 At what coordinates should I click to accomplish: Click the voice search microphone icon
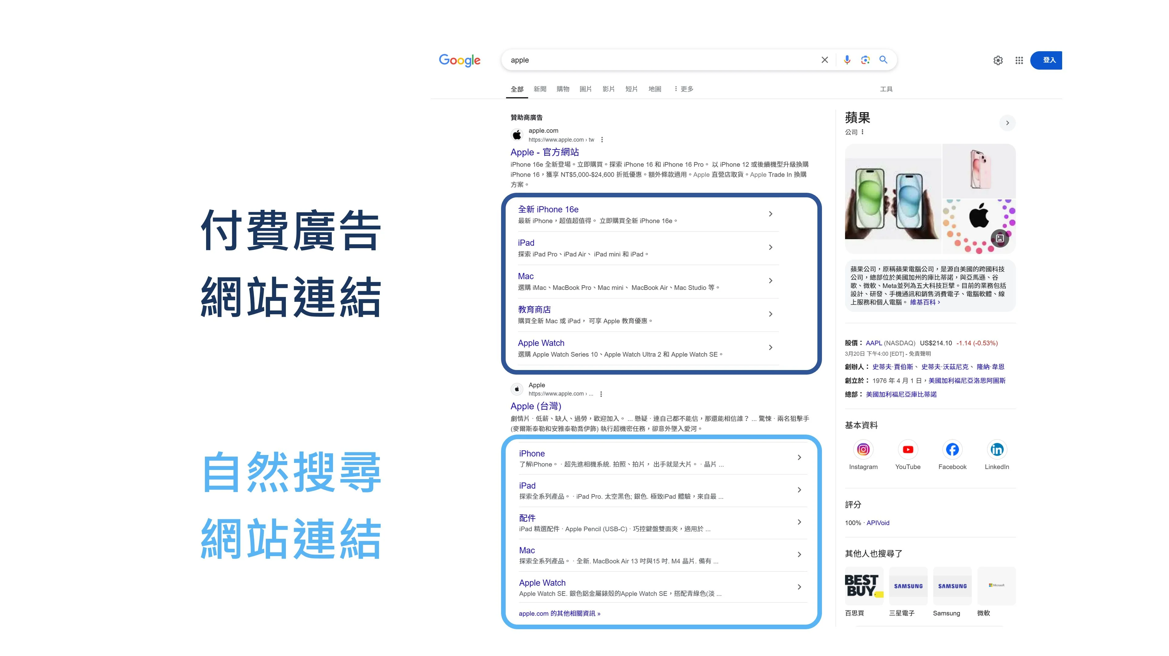[x=847, y=60]
